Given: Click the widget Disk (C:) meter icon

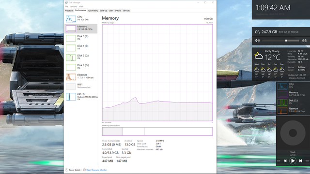Looking at the screenshot, I should pyautogui.click(x=282, y=102).
